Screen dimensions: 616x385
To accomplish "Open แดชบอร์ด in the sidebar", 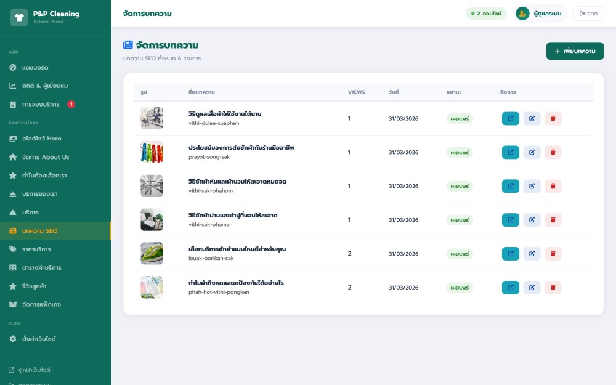I will [x=35, y=67].
